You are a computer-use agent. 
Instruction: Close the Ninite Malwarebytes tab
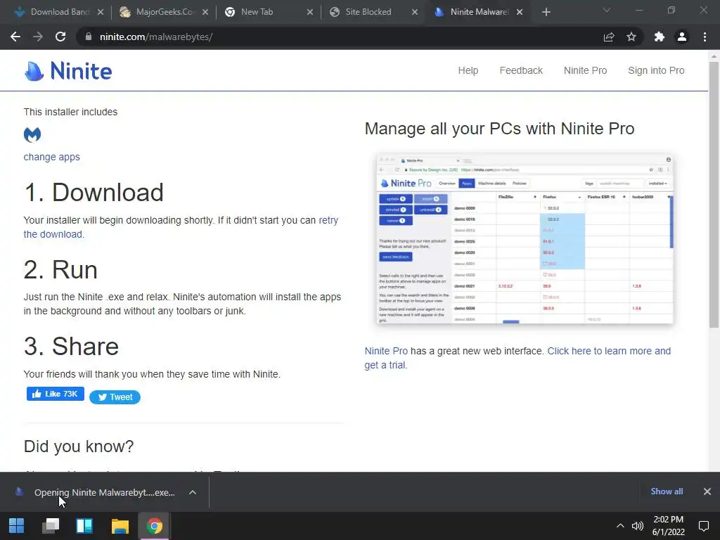[x=520, y=12]
